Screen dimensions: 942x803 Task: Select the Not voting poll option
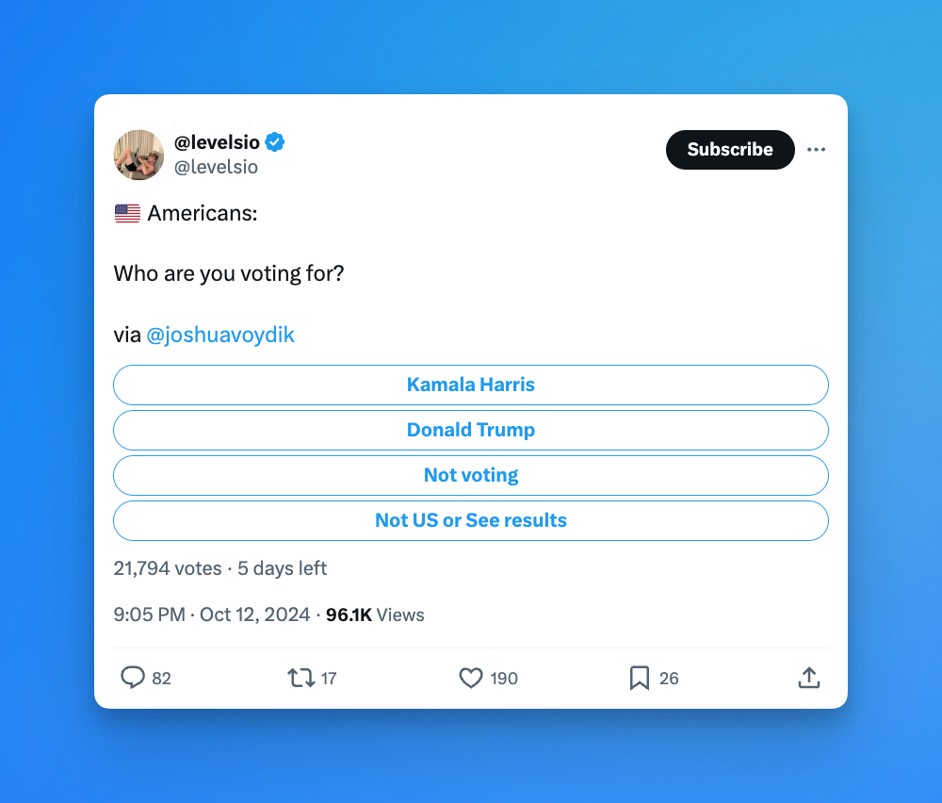[x=471, y=475]
